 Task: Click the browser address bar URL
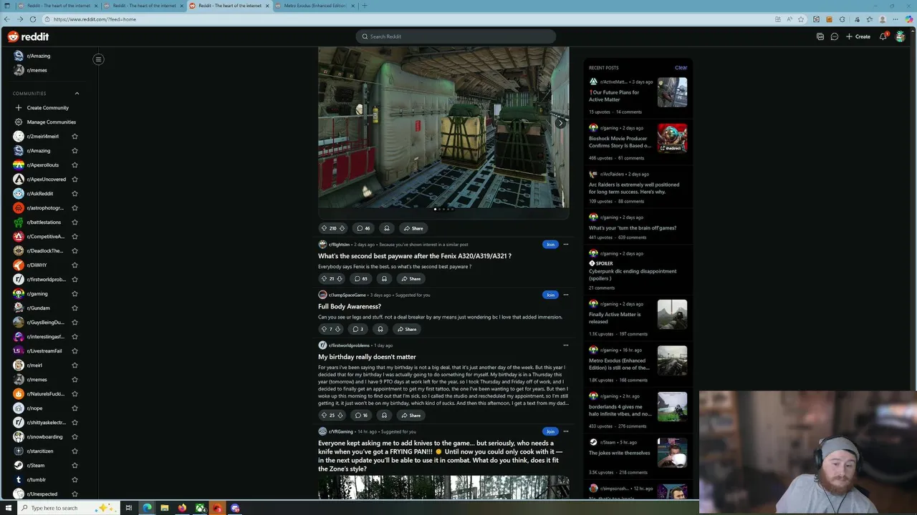pyautogui.click(x=95, y=19)
